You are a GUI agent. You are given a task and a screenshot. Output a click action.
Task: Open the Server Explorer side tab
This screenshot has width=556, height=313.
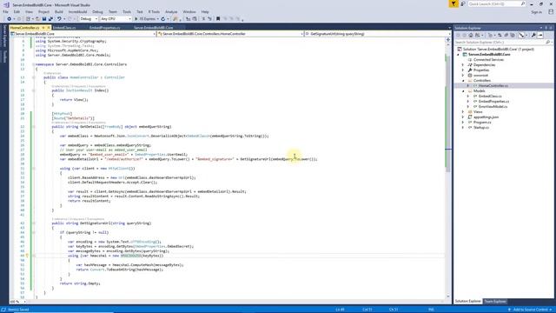pyautogui.click(x=4, y=36)
